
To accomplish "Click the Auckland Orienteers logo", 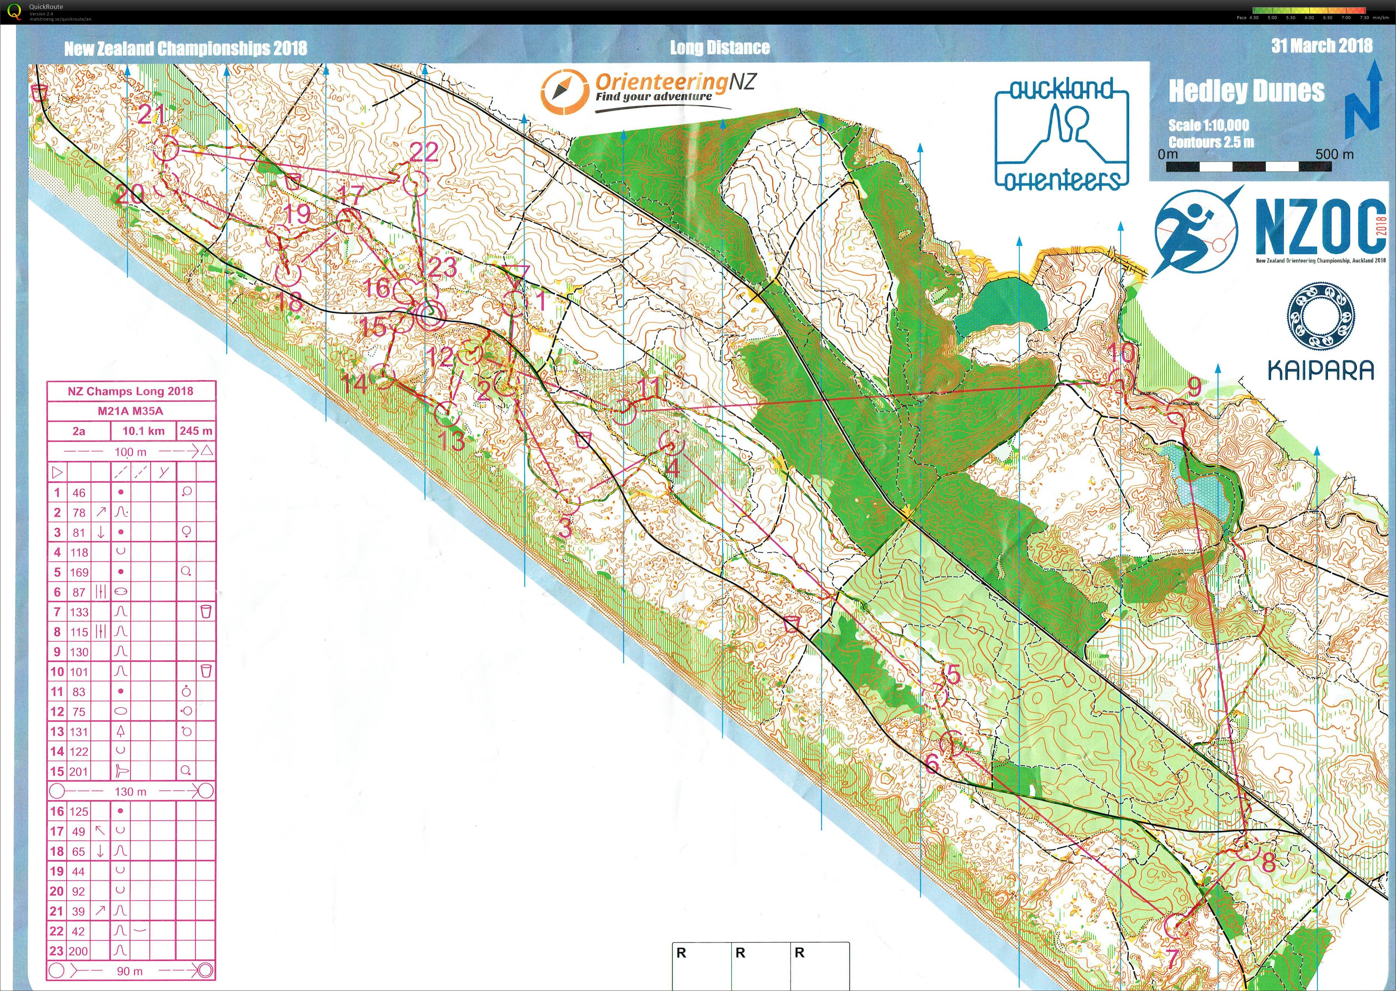I will point(1062,134).
